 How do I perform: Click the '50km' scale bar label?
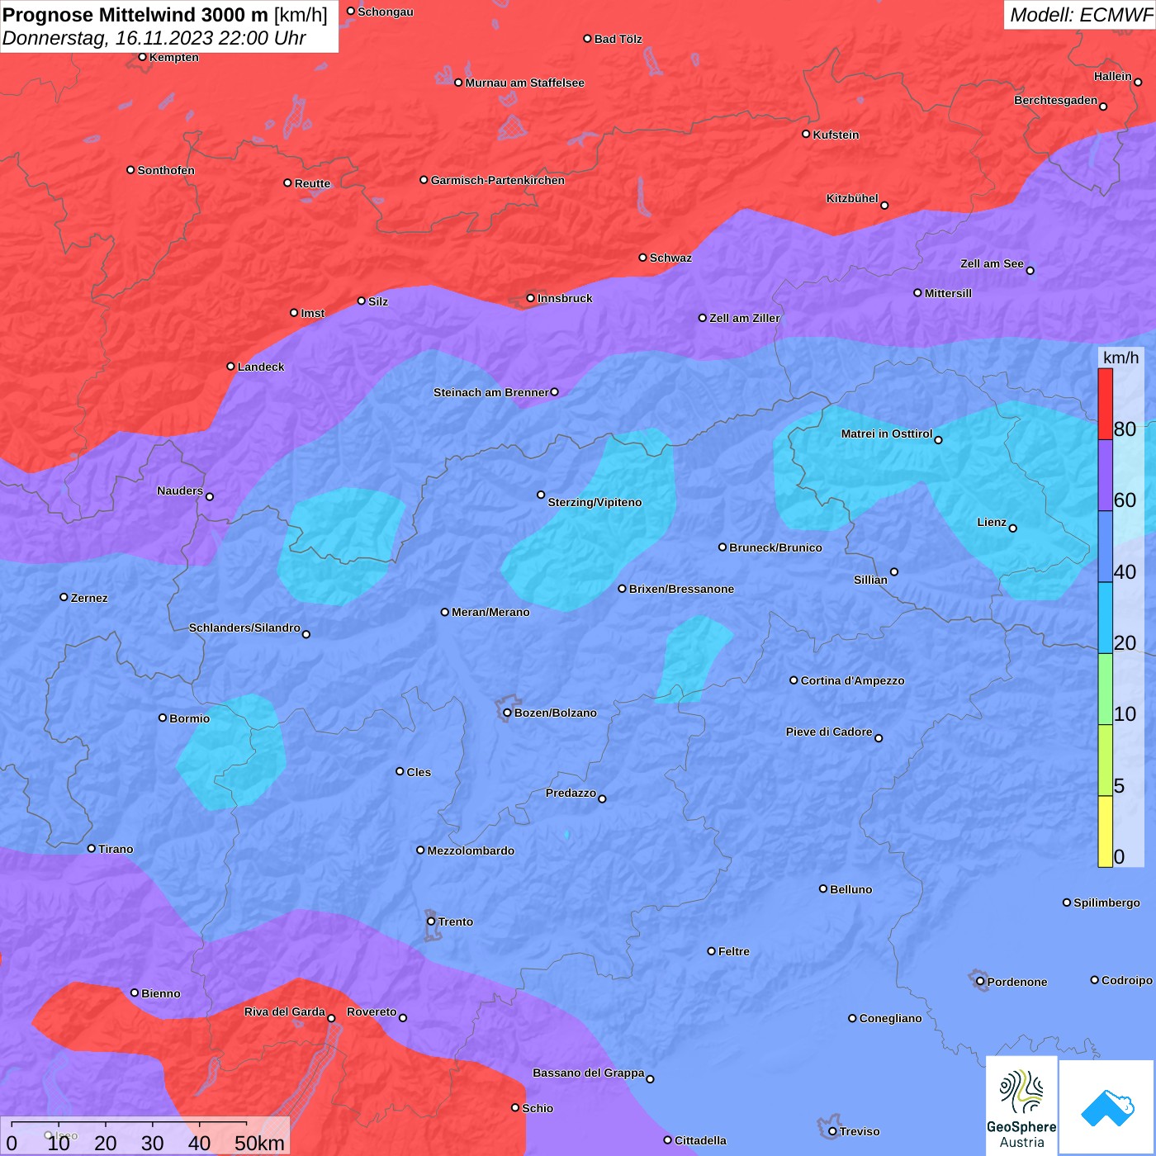point(260,1143)
